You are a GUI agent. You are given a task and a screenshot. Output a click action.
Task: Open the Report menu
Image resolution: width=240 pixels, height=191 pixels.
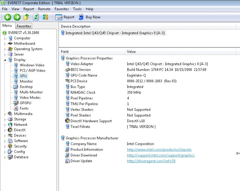point(28,9)
